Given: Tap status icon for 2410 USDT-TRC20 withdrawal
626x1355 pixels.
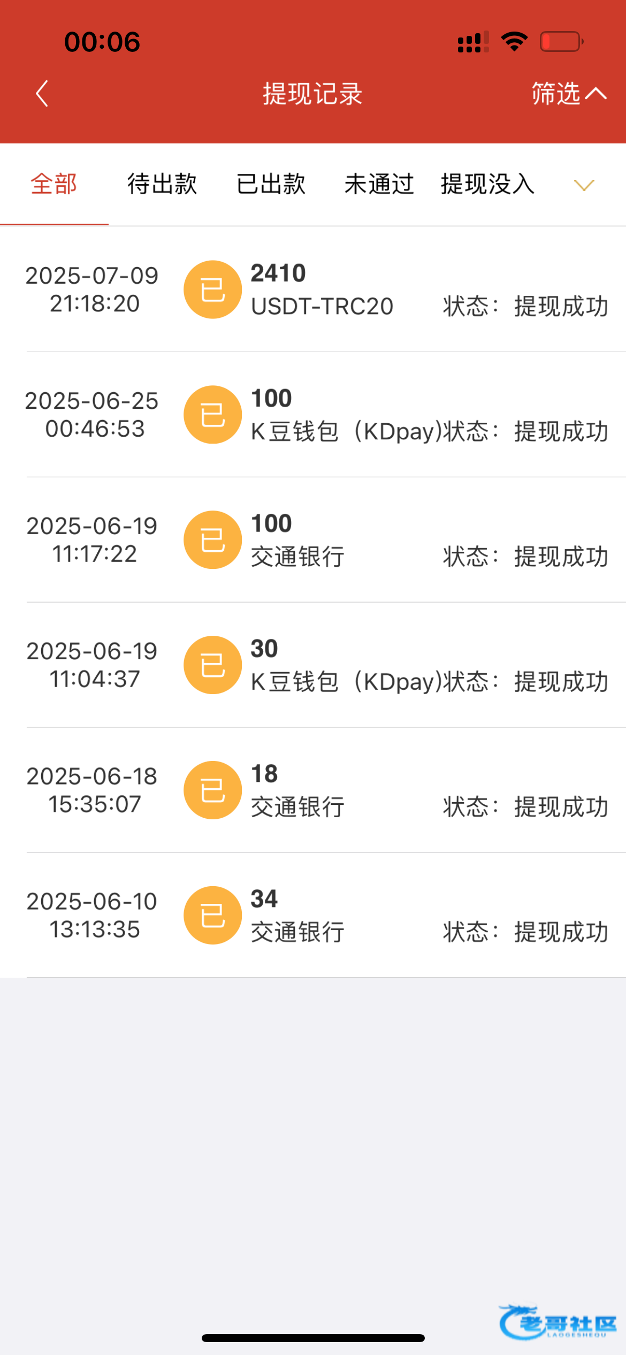Looking at the screenshot, I should point(212,290).
